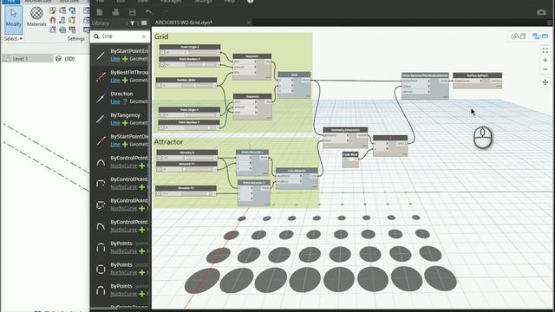Click the Snaps magnet icon in Revit Settings

(x=53, y=20)
